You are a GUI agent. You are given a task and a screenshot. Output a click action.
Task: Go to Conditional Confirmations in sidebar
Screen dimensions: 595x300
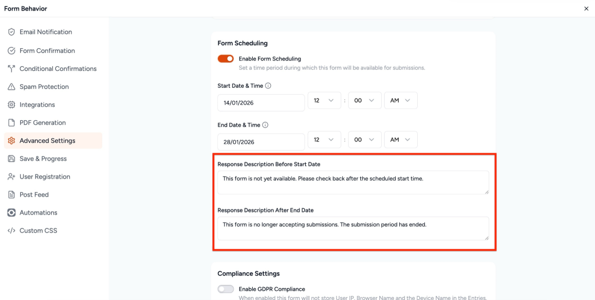pos(58,68)
